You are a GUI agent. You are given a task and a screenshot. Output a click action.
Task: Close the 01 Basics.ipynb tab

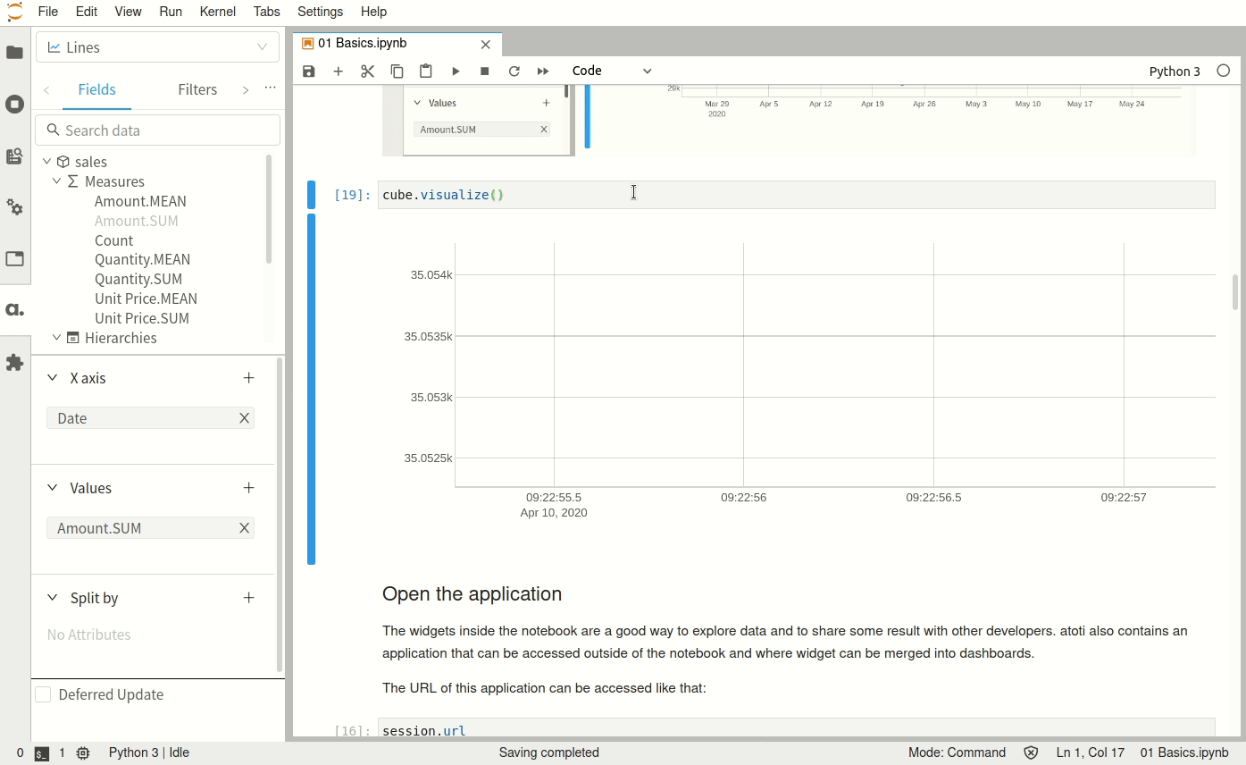click(x=486, y=44)
